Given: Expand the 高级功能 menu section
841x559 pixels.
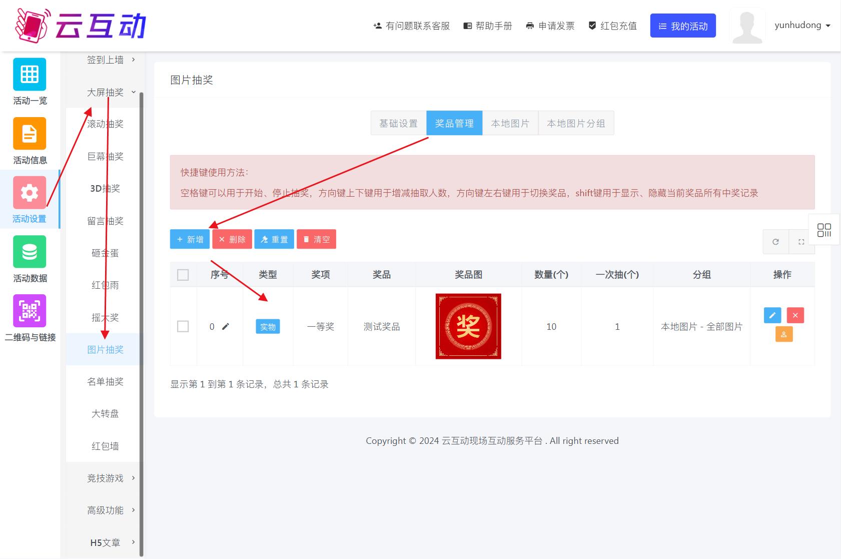Looking at the screenshot, I should (x=111, y=510).
